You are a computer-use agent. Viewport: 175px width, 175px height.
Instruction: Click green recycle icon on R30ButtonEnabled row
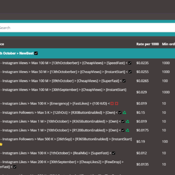(x=124, y=112)
